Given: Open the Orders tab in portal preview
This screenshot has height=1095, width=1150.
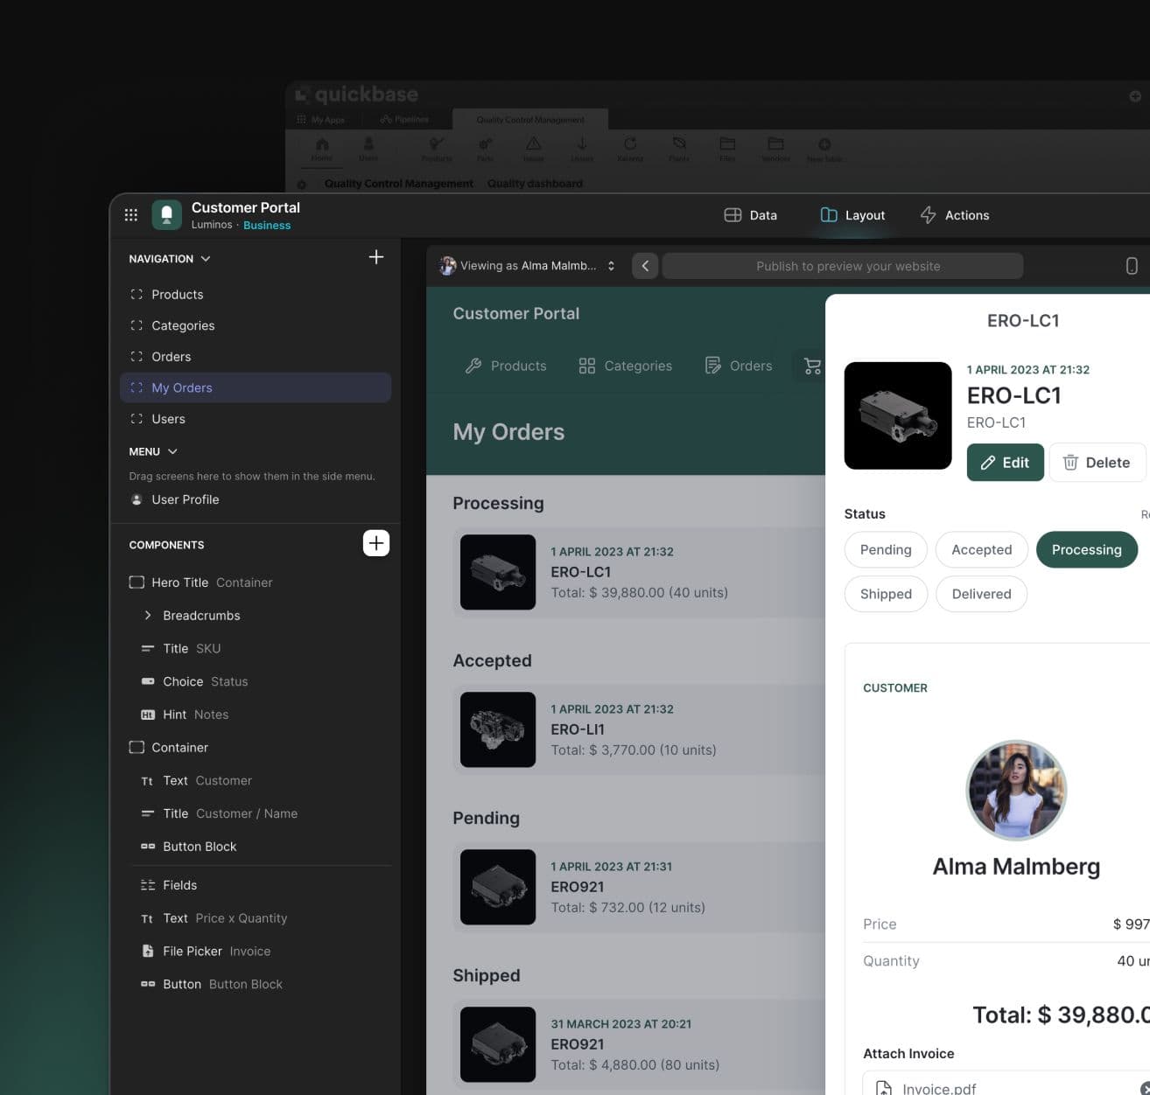Looking at the screenshot, I should [x=739, y=366].
